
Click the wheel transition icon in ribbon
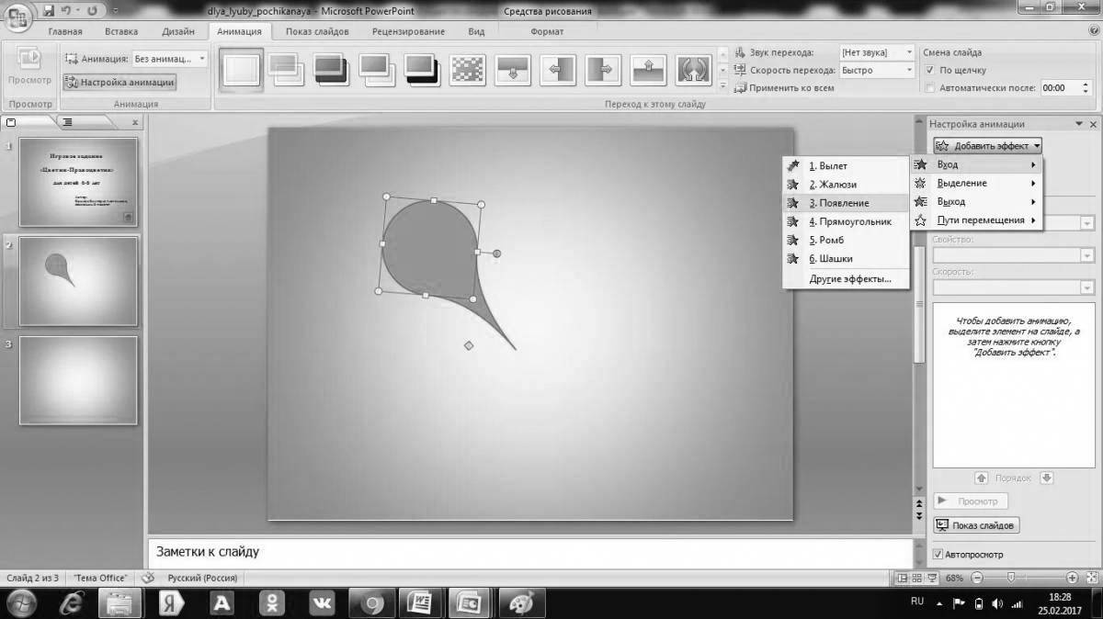coord(692,70)
